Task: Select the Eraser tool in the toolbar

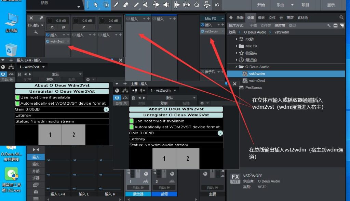Action: pos(125,5)
